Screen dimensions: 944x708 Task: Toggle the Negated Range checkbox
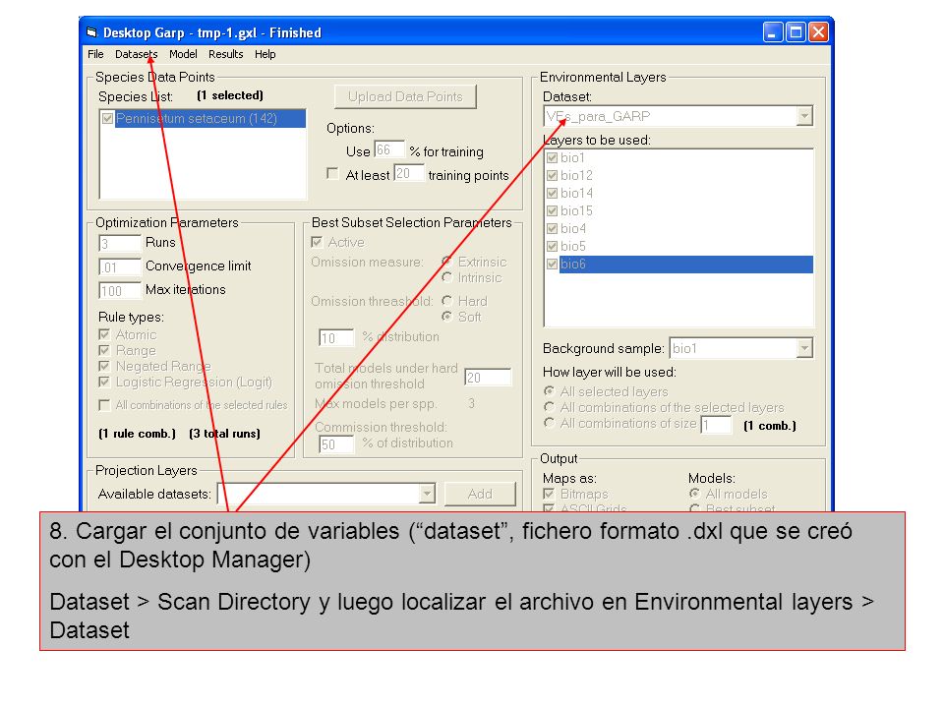(104, 366)
